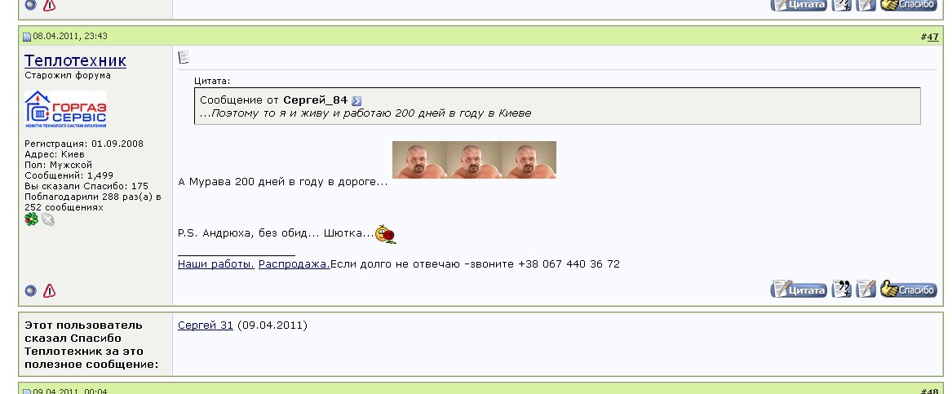Open permalink for post #47

click(x=932, y=37)
